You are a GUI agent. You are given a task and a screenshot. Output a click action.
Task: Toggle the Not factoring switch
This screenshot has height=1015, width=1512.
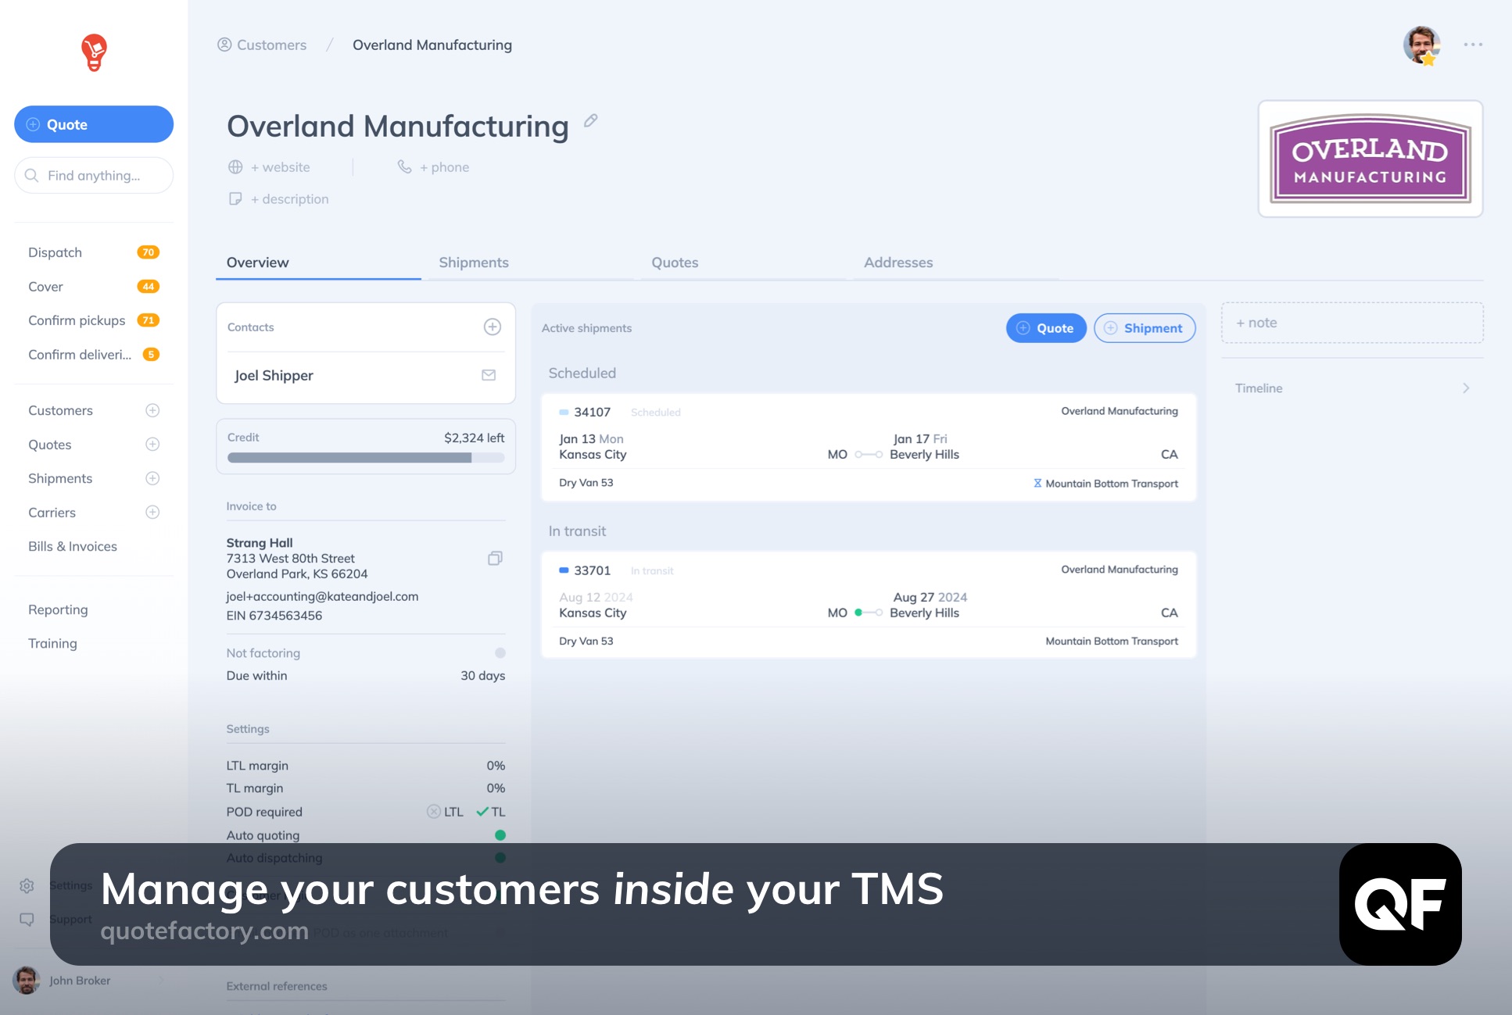(x=500, y=652)
